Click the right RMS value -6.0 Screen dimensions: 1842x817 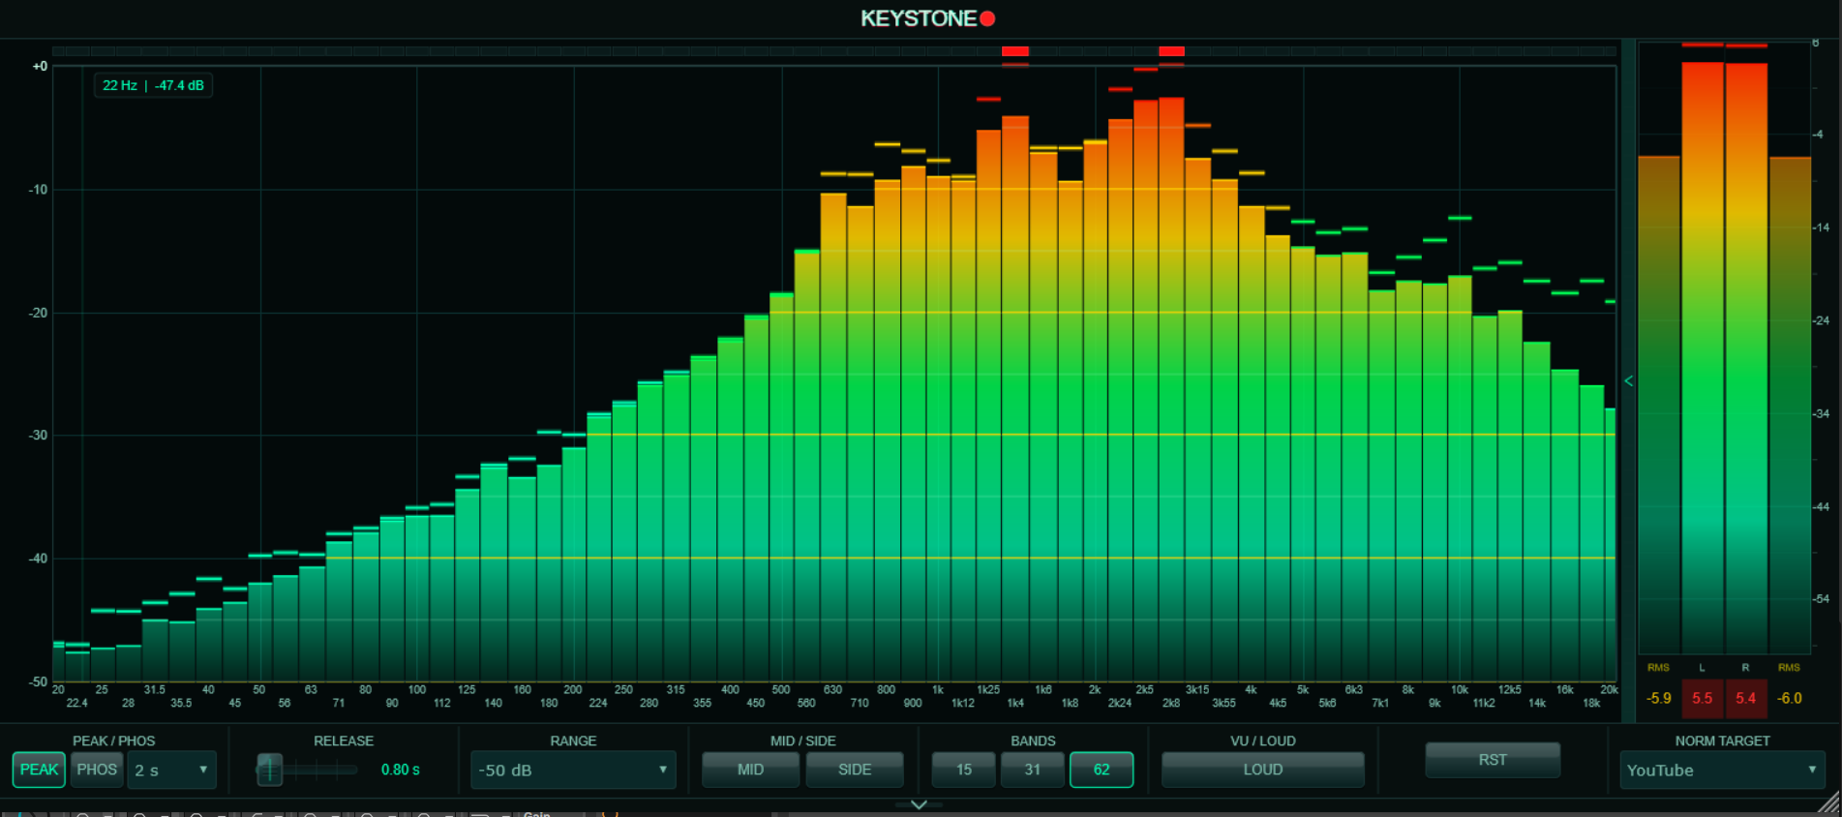pyautogui.click(x=1790, y=698)
